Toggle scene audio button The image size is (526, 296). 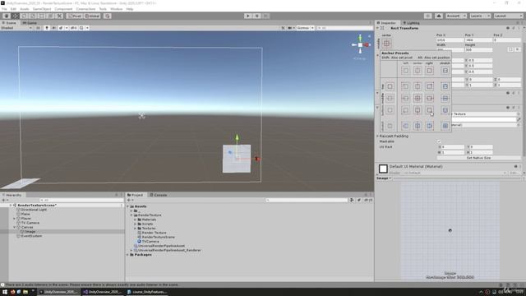(54, 28)
